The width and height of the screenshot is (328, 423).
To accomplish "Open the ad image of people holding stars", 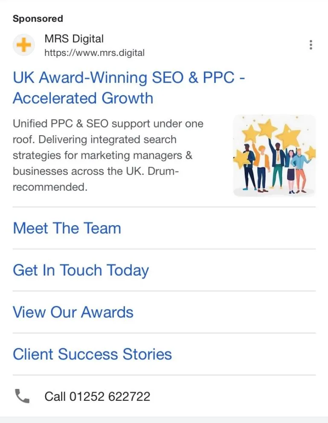I will pos(274,156).
